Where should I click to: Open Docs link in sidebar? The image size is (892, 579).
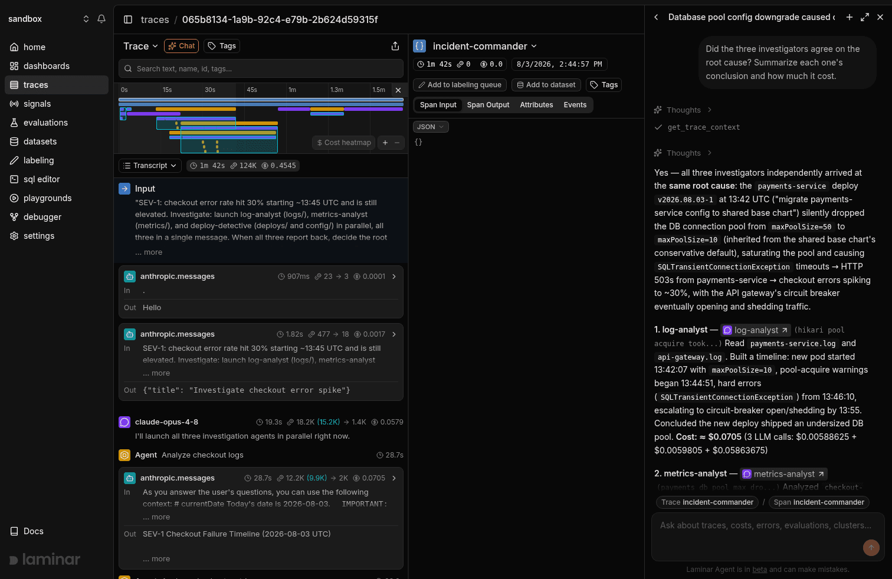pos(27,531)
